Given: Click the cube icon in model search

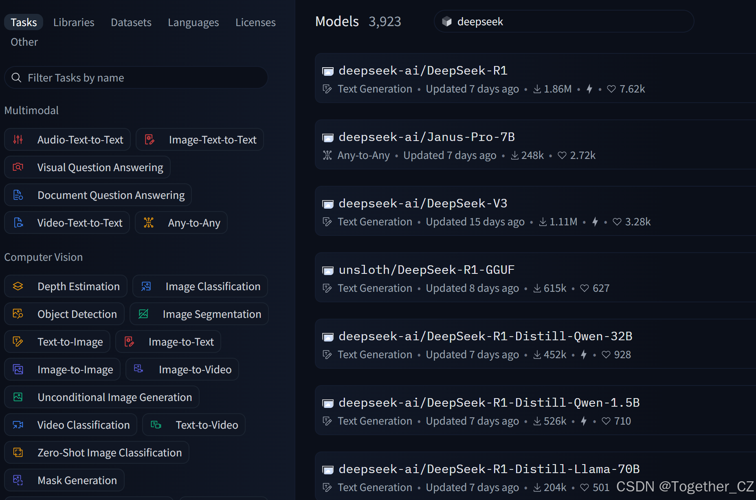Looking at the screenshot, I should pyautogui.click(x=447, y=22).
